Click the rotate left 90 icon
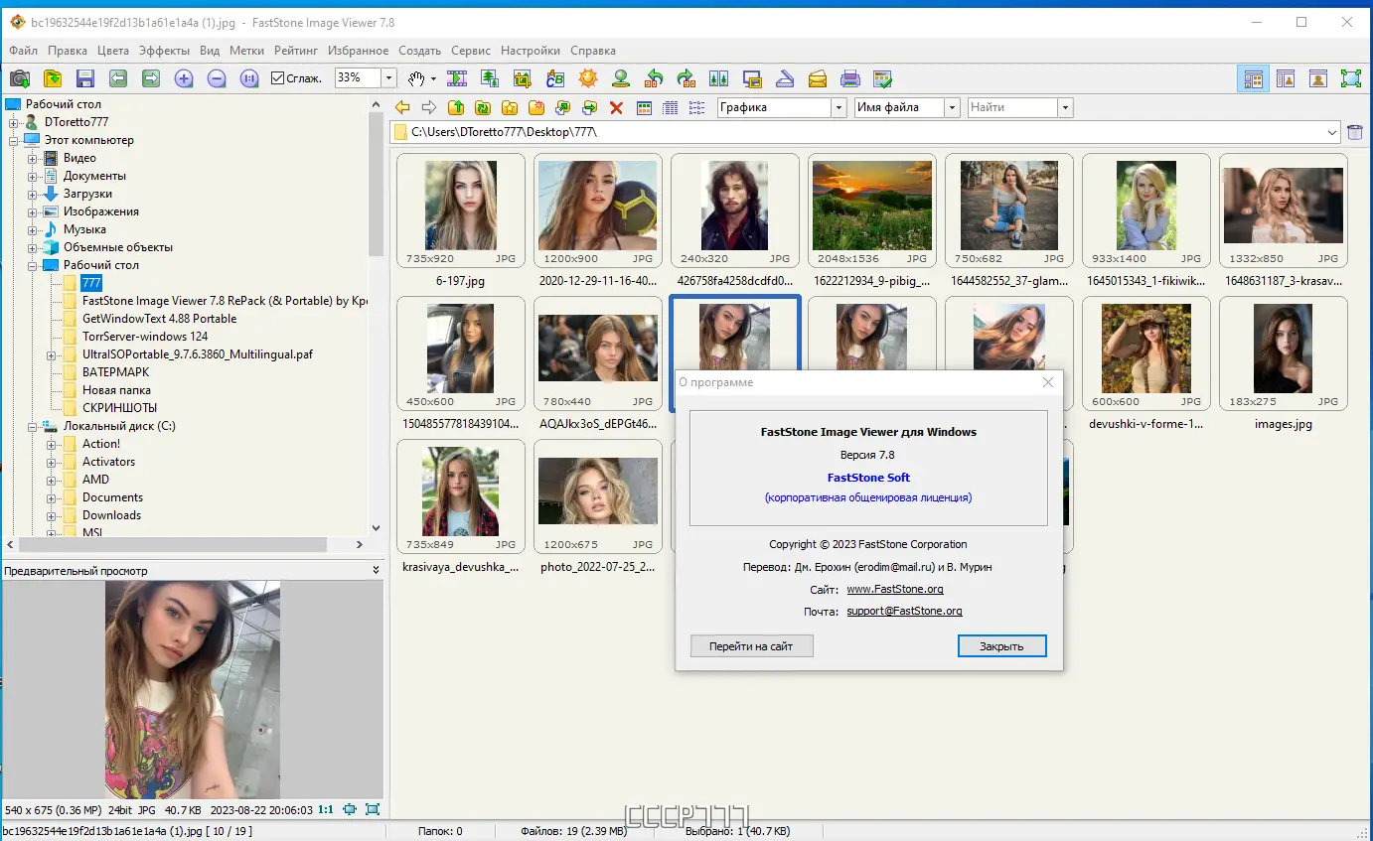The image size is (1373, 841). pyautogui.click(x=653, y=78)
